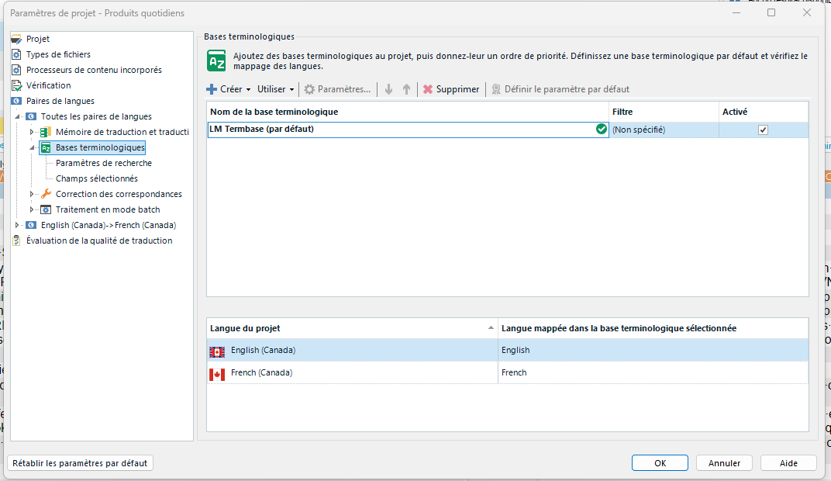This screenshot has height=481, width=831.
Task: Click the Az termbase icon above the description
Action: pyautogui.click(x=216, y=60)
